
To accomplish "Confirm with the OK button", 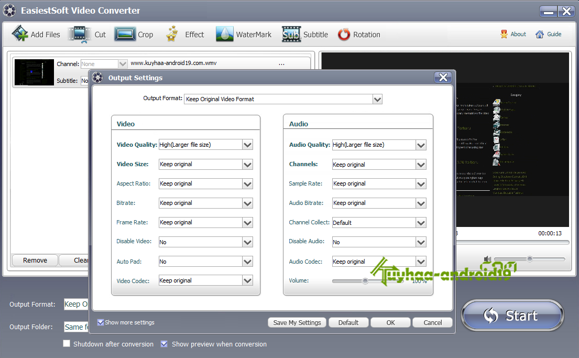I will [x=390, y=322].
